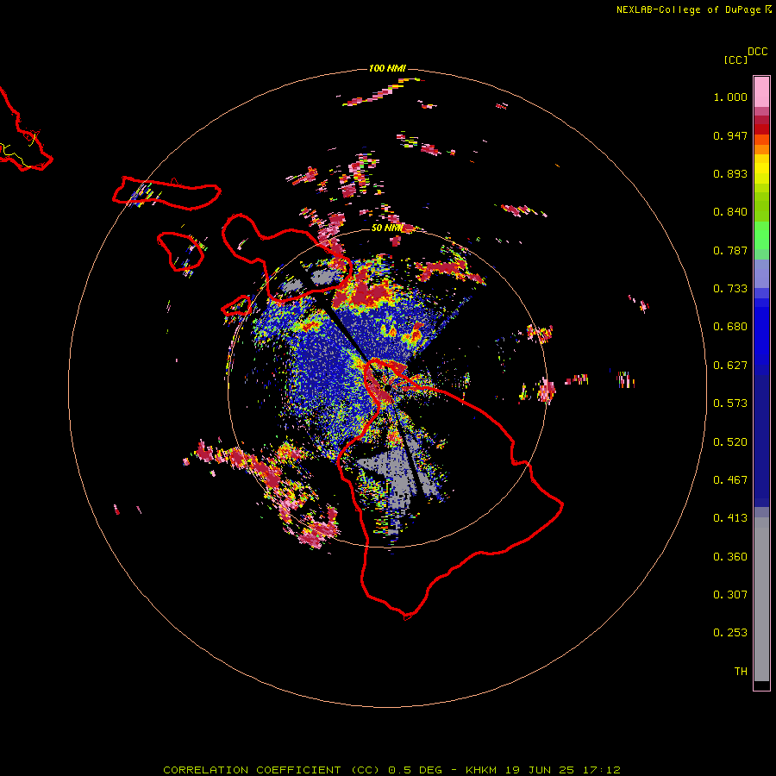Click the DCC label above the color scale
The height and width of the screenshot is (776, 776).
click(x=758, y=52)
